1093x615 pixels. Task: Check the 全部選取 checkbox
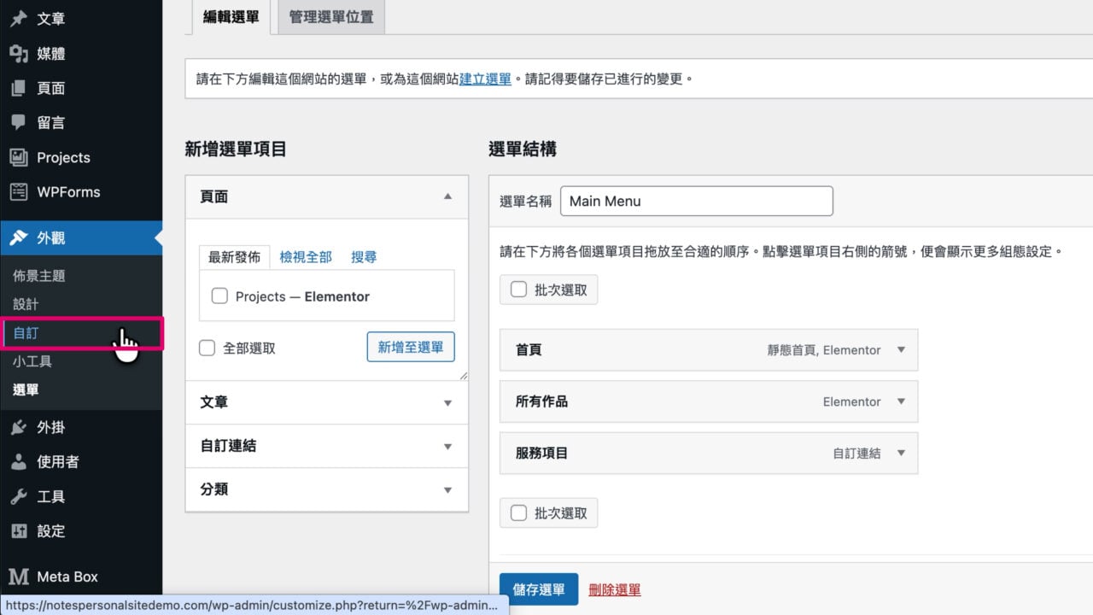(207, 348)
